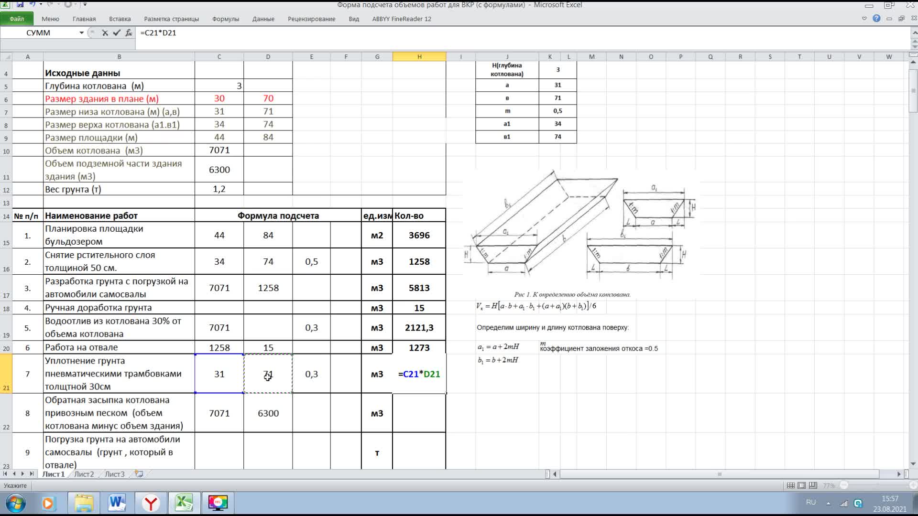Select column C header
This screenshot has height=516, width=918.
(x=219, y=57)
